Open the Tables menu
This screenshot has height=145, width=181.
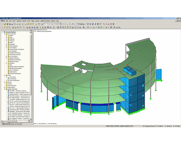pos(33,21)
